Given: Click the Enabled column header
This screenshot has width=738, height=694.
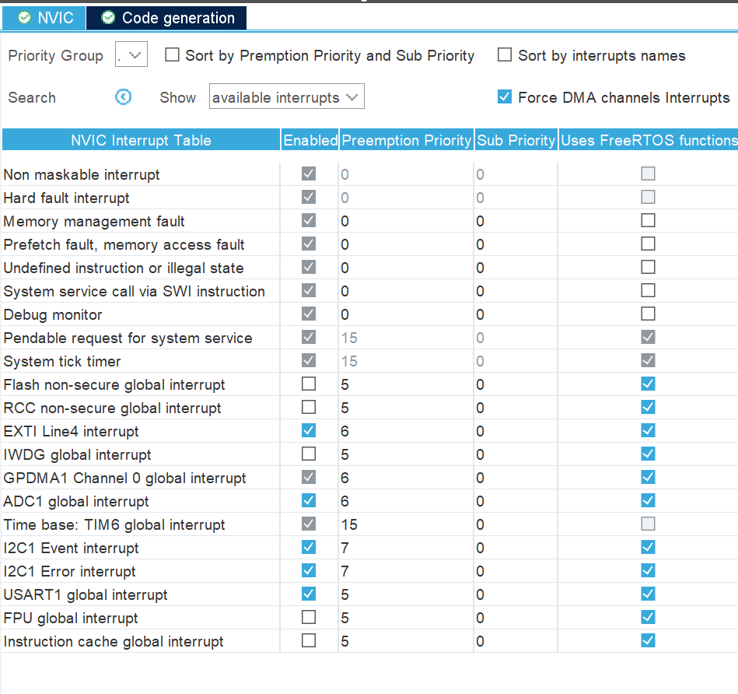Looking at the screenshot, I should click(x=310, y=140).
